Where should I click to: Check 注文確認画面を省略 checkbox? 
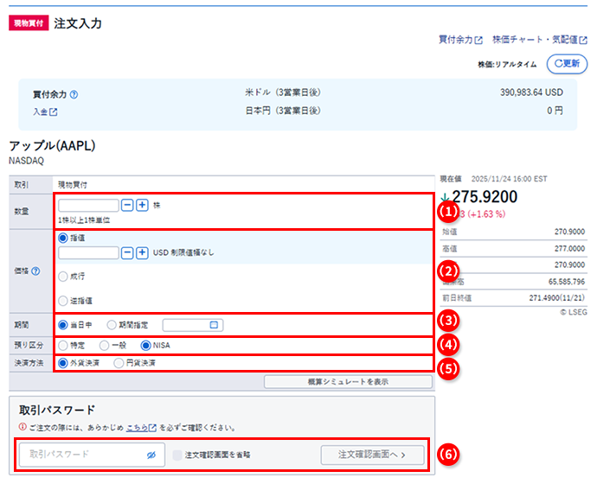(177, 454)
